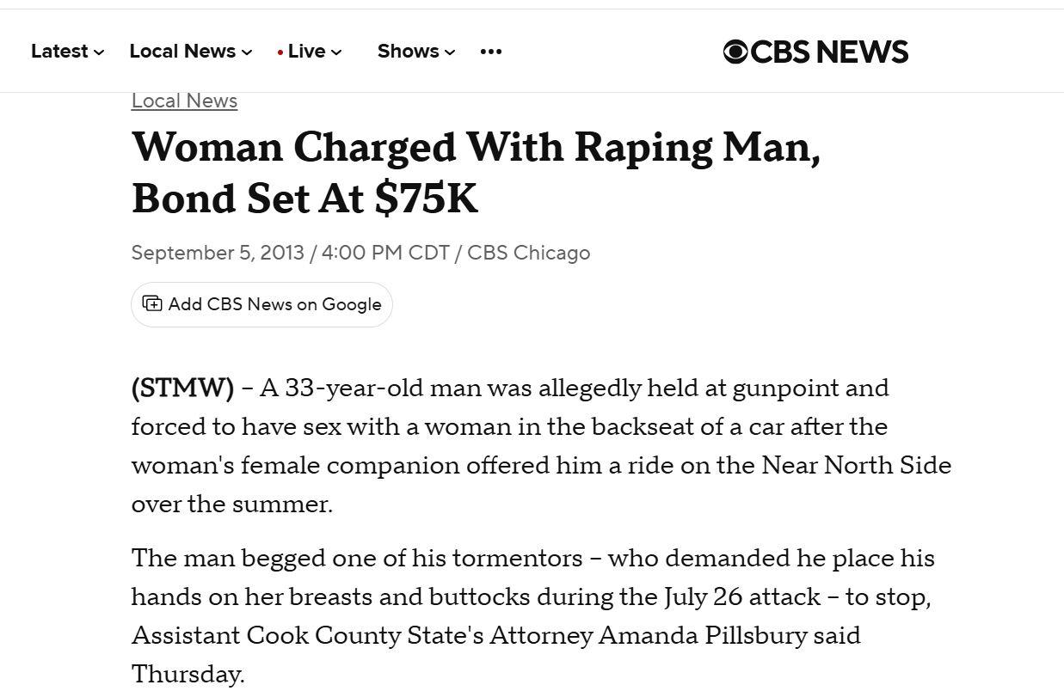This screenshot has height=691, width=1064.
Task: Open the Live menu label
Action: click(306, 52)
